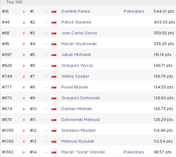Select country rank #10 cell

(33, 109)
